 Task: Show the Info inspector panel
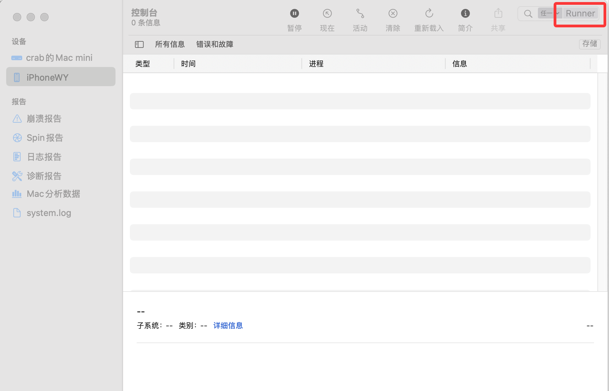coord(465,14)
